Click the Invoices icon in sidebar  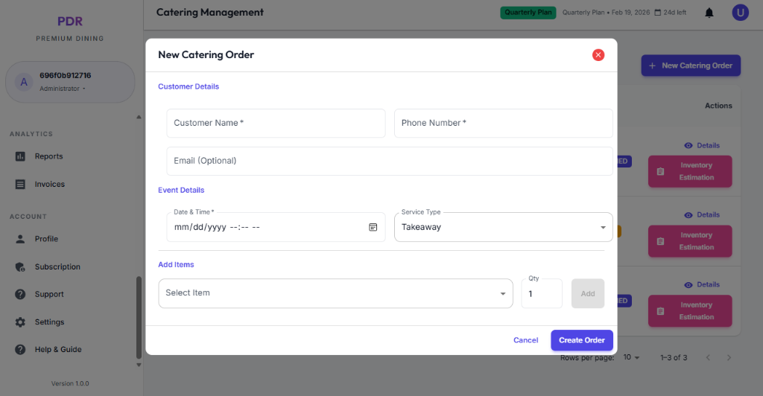(x=20, y=185)
